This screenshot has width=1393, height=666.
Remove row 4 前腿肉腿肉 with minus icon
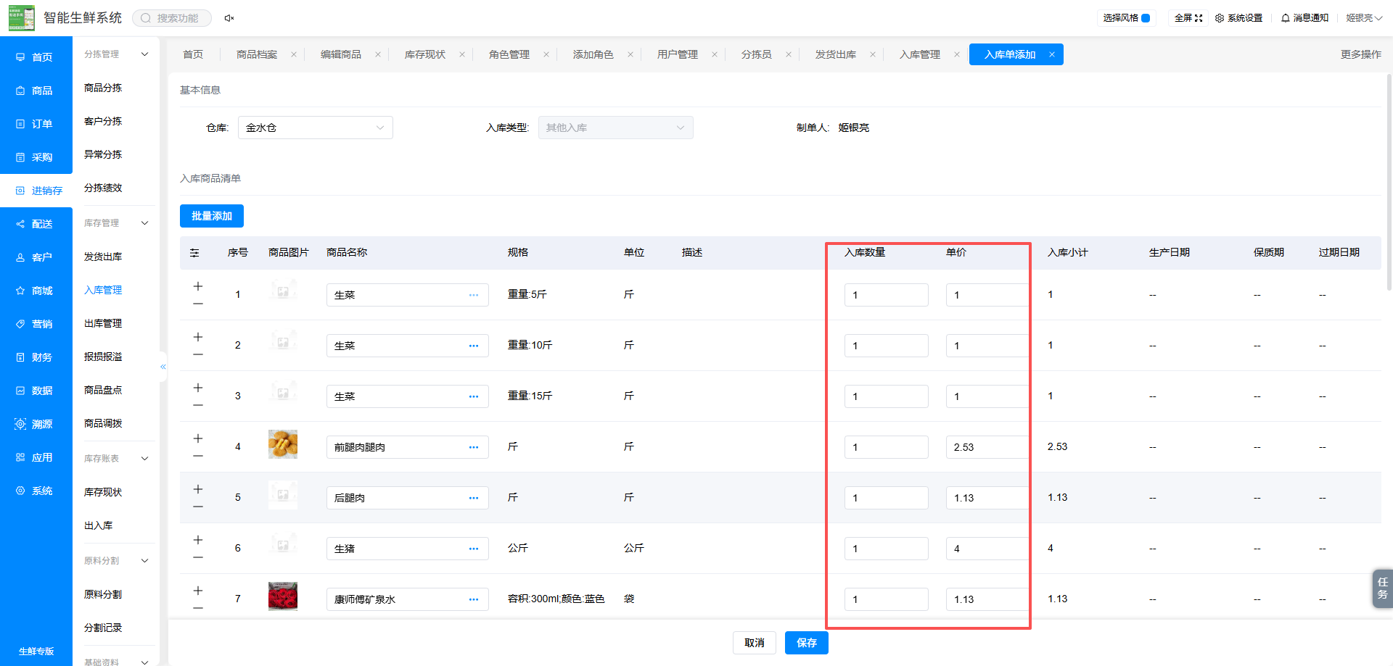pyautogui.click(x=198, y=456)
